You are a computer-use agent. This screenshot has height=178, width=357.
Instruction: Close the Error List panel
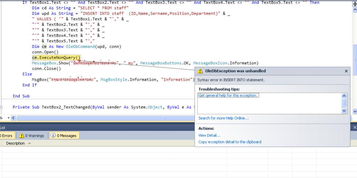(x=355, y=127)
